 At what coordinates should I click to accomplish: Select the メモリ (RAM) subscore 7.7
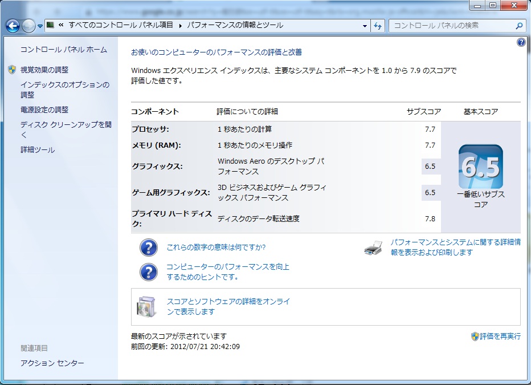click(x=430, y=145)
